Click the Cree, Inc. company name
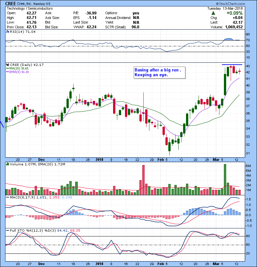Image resolution: width=257 pixels, height=267 pixels. point(24,4)
